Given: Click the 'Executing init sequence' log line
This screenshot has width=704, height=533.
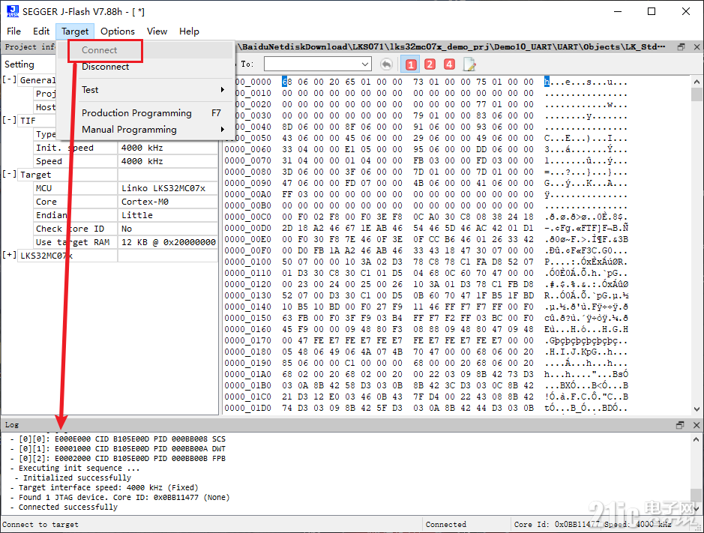Looking at the screenshot, I should pos(79,468).
